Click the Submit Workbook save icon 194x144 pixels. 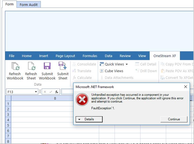coord(47,66)
